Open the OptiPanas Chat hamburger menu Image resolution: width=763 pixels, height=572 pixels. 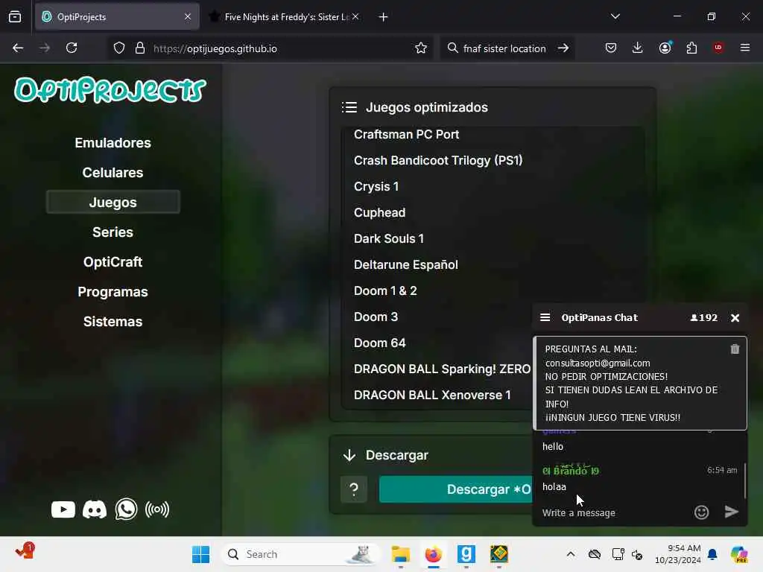click(x=545, y=317)
